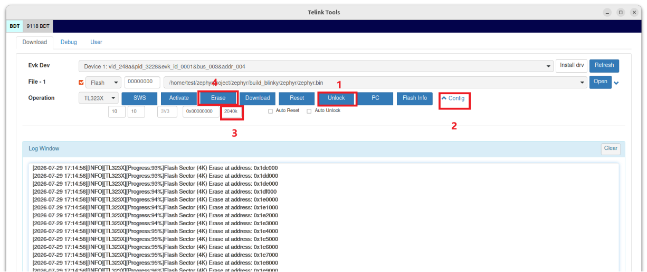
Task: Focus the first '10' config field
Action: tap(117, 112)
